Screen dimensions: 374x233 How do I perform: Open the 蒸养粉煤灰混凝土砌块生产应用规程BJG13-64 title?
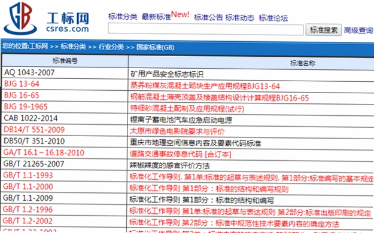205,86
